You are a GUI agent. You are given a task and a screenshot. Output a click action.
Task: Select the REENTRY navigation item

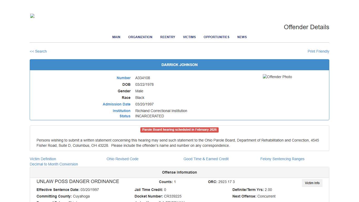(167, 37)
